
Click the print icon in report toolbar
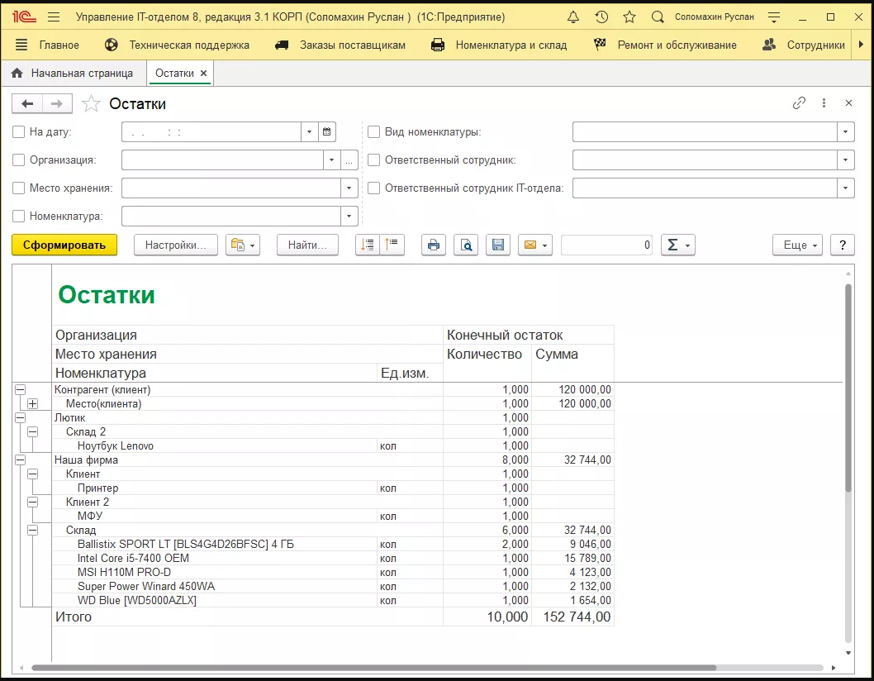click(434, 245)
